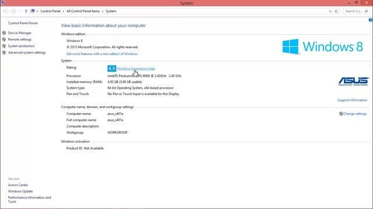Click Product ID: Not Available text
This screenshot has height=209, width=373.
click(85, 149)
